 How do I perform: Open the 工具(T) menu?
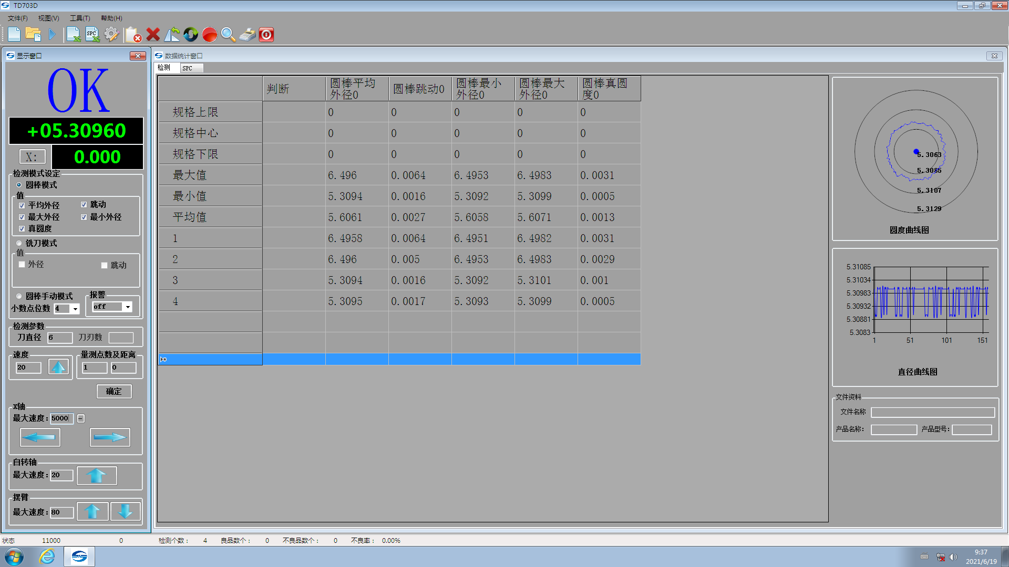click(80, 18)
